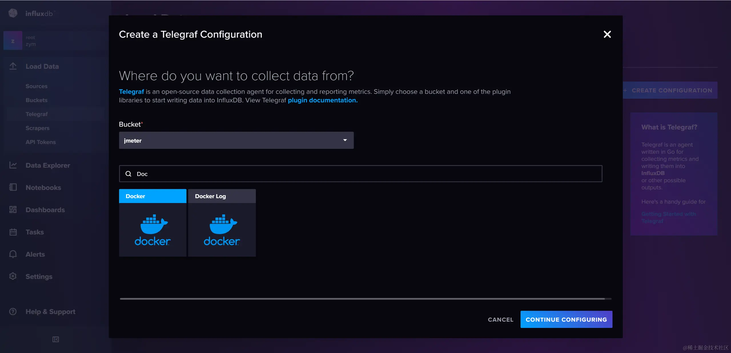Open the plugin documentation link
The width and height of the screenshot is (731, 353).
(322, 100)
